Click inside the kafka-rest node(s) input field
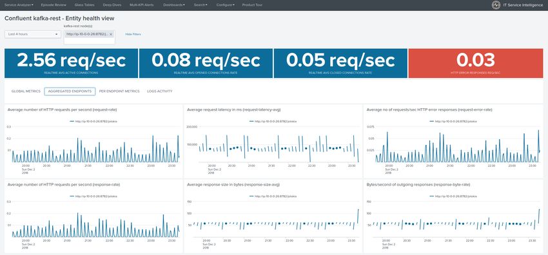Screen dimensions: 548x255 pos(90,41)
